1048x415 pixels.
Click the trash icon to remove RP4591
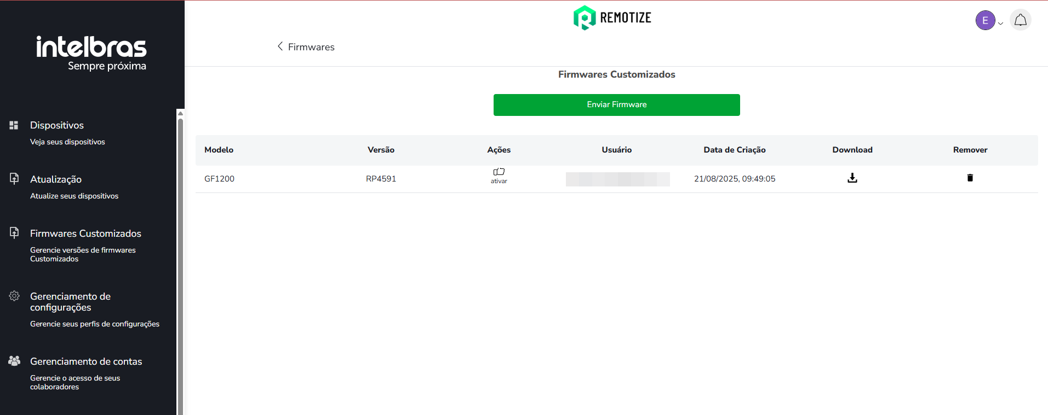(970, 178)
